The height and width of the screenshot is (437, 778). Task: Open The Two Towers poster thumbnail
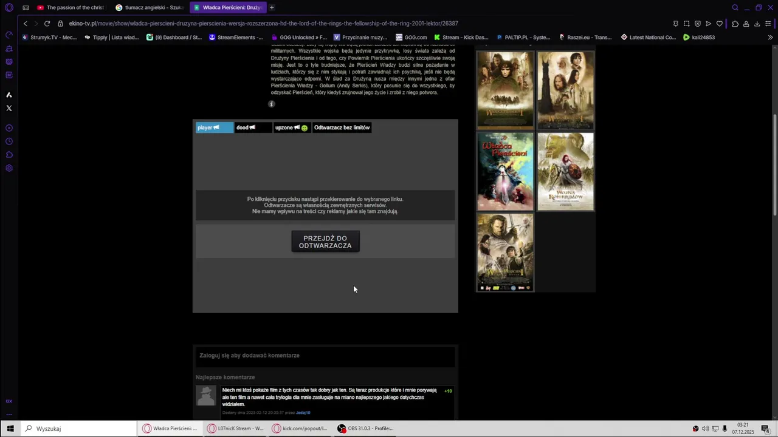click(565, 90)
